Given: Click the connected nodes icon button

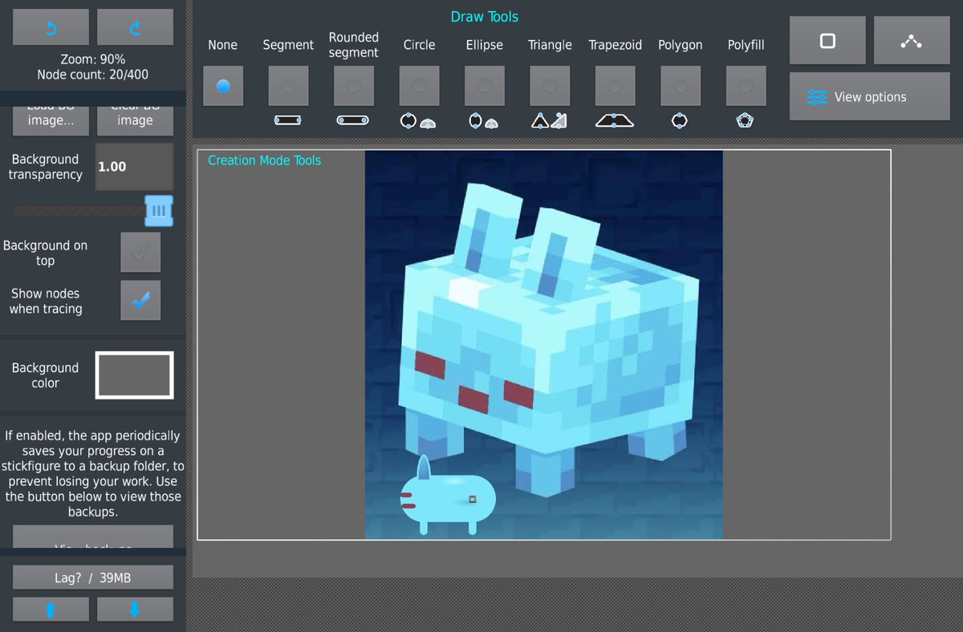Looking at the screenshot, I should [x=912, y=40].
